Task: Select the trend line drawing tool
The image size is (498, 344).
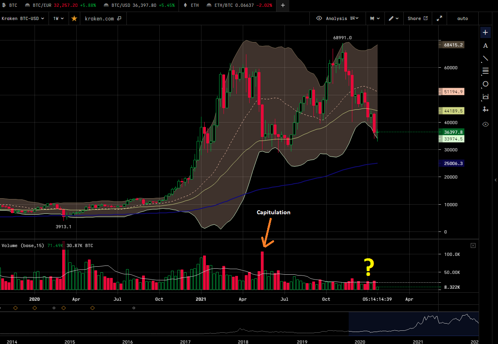Action: click(x=486, y=58)
